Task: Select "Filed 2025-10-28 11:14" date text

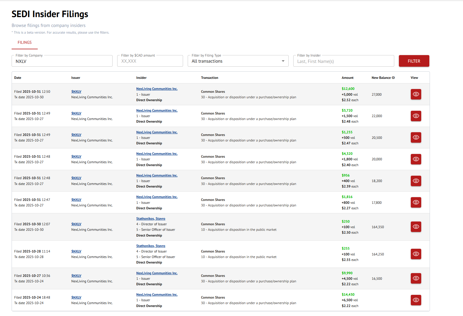Action: point(32,251)
